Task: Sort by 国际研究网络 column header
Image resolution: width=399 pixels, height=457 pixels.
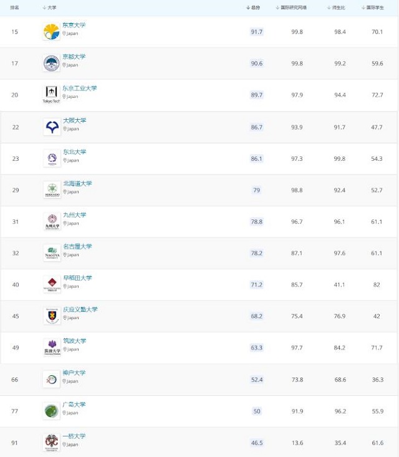Action: (291, 7)
